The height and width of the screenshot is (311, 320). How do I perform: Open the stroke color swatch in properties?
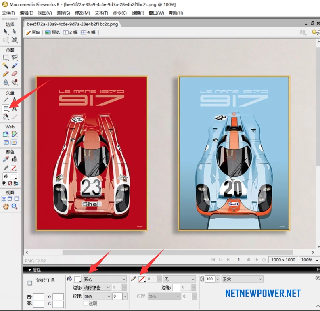coord(142,279)
